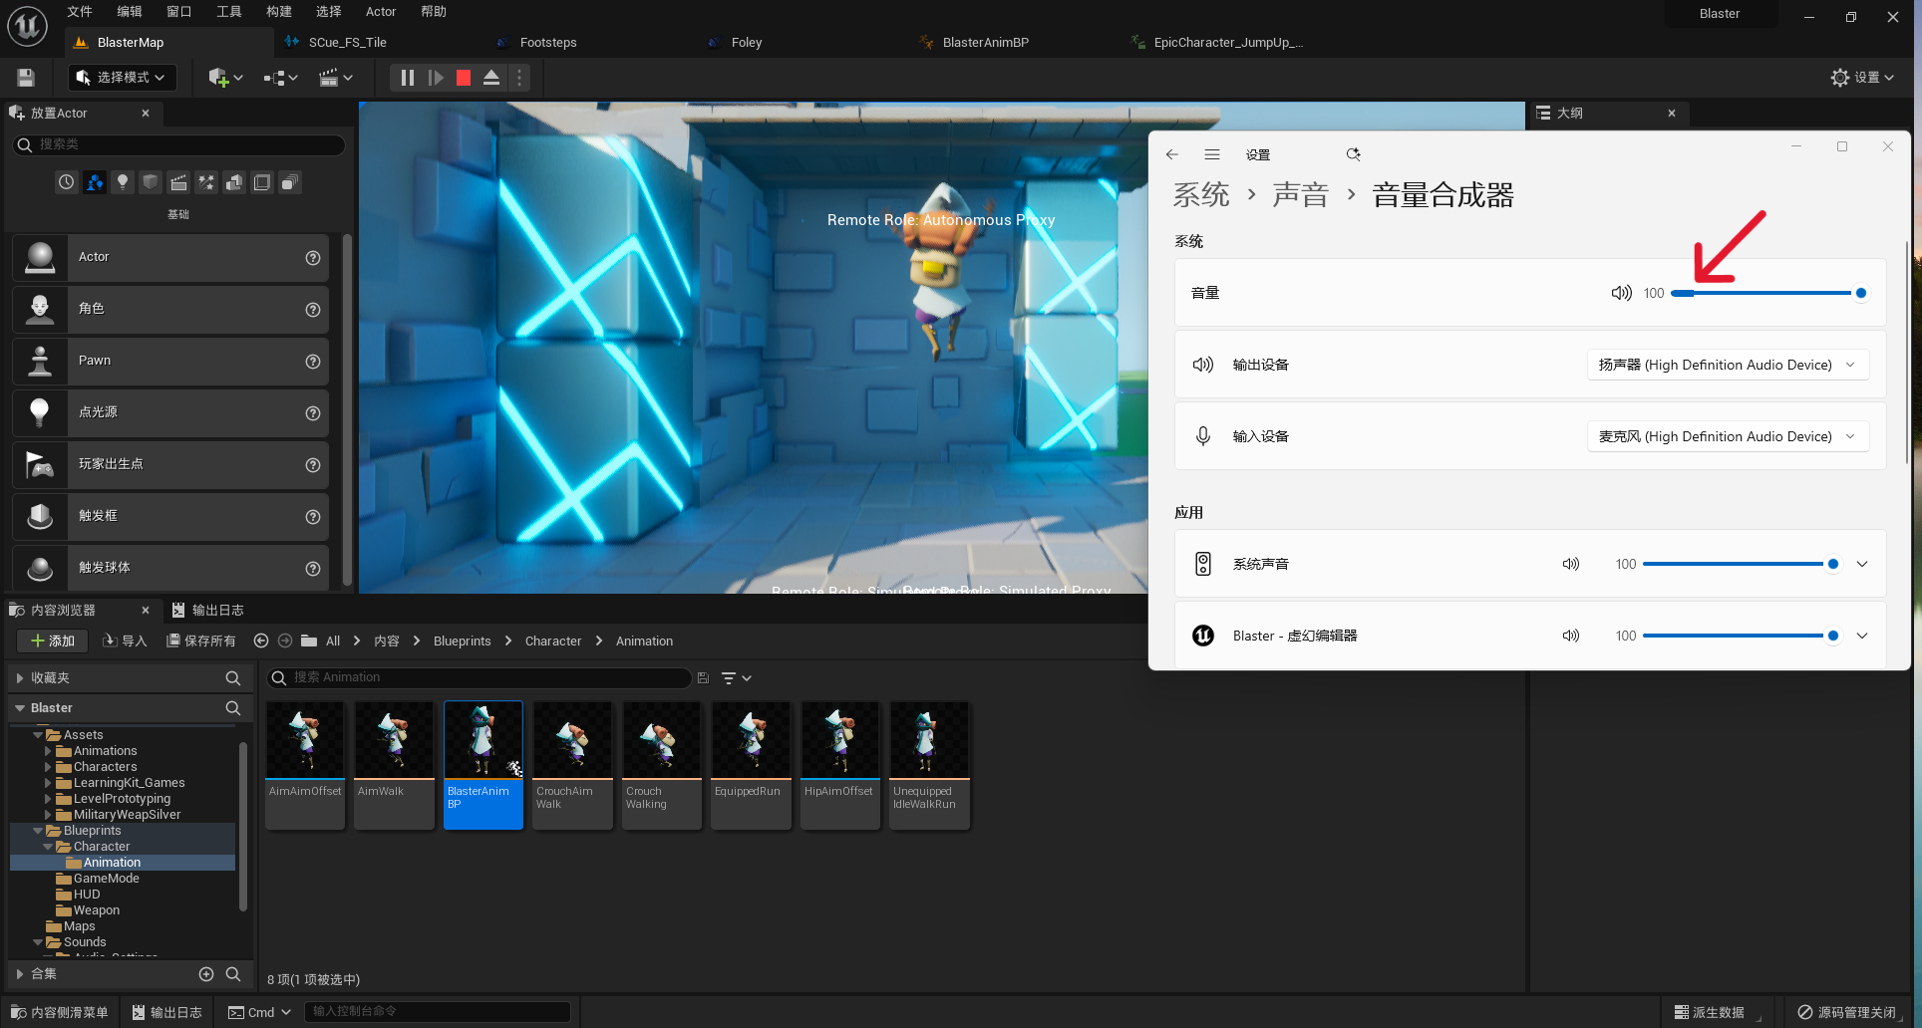Open output device 扬声器 dropdown
Screen dimensions: 1922x1028
tap(1728, 365)
